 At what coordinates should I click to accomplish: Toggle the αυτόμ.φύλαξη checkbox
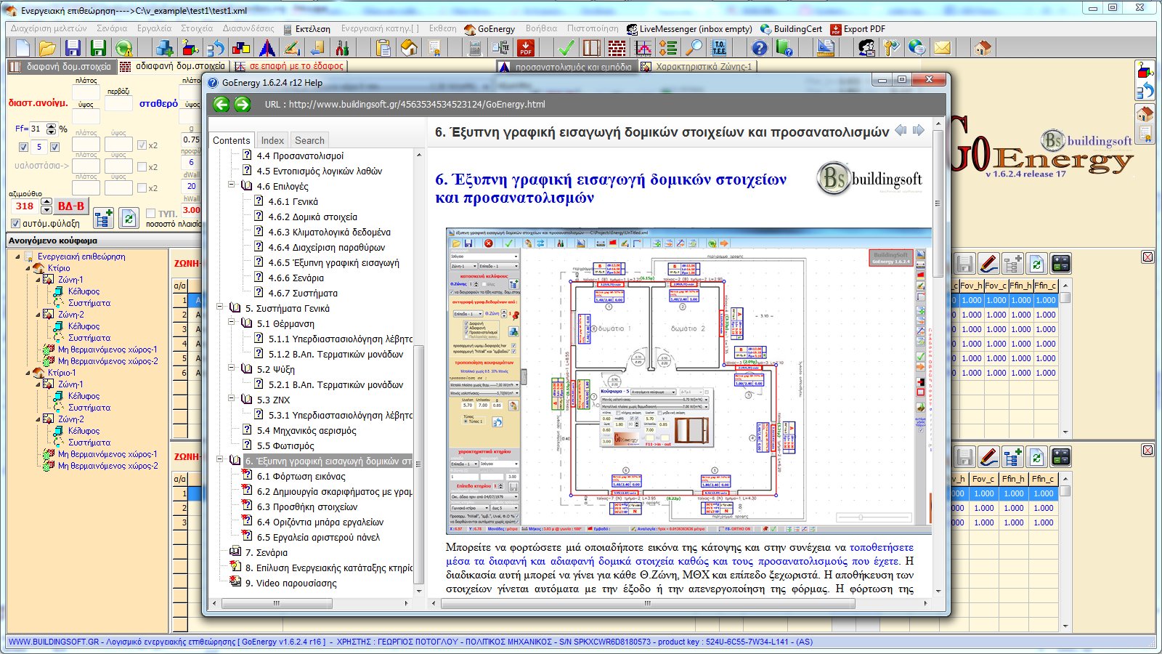pos(15,224)
